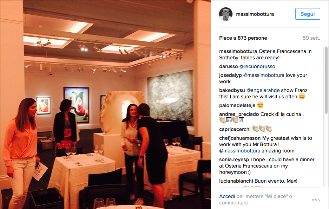
Task: Open massimobottura profile avatar picture
Action: click(226, 14)
